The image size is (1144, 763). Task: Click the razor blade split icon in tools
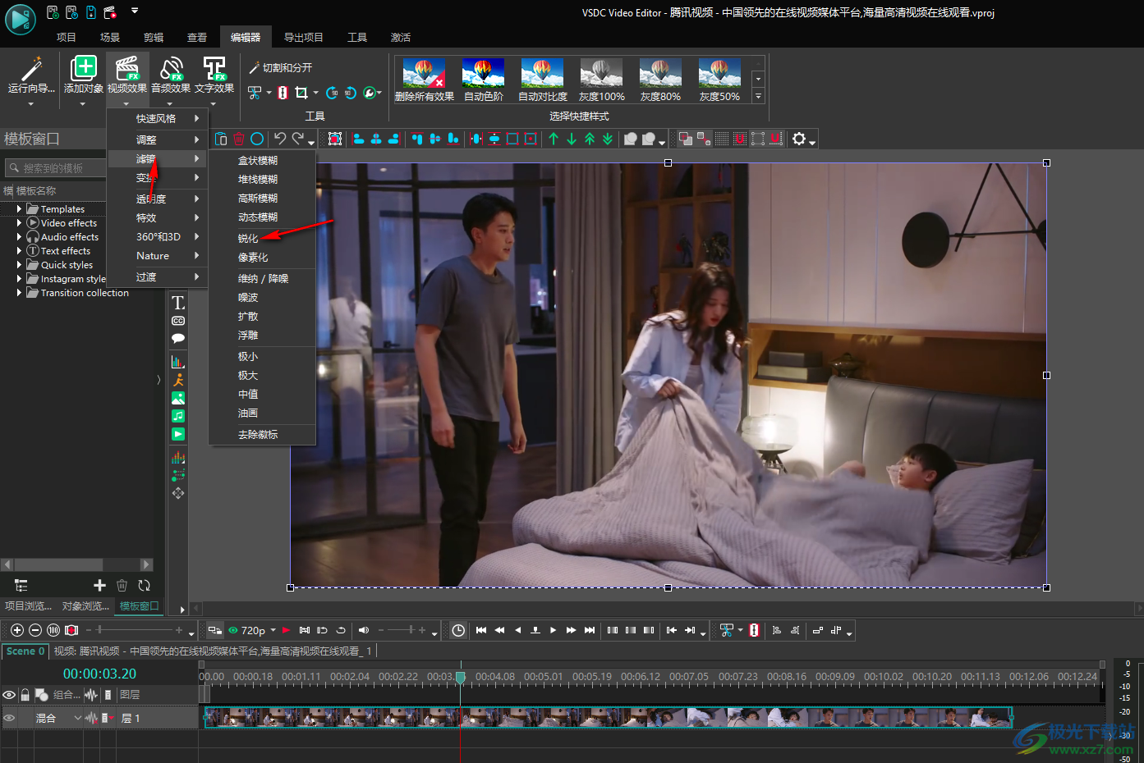click(283, 93)
